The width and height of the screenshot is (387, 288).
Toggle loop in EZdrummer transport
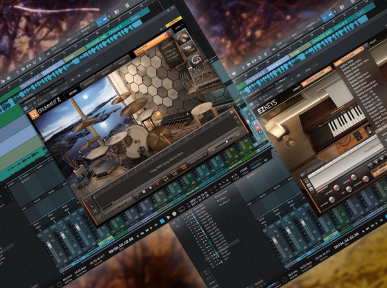pos(137,196)
